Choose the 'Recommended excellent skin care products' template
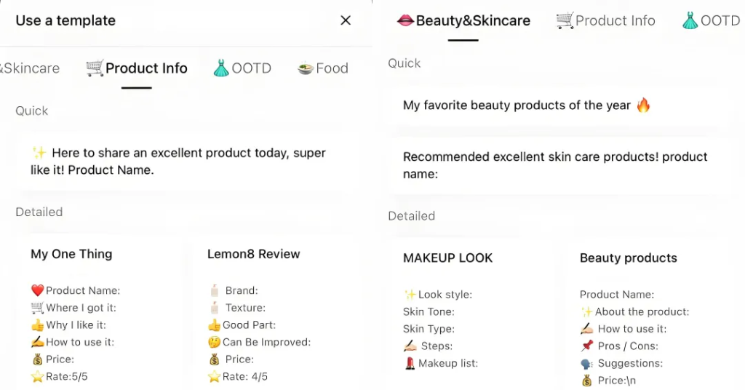Image resolution: width=745 pixels, height=390 pixels. tap(554, 165)
